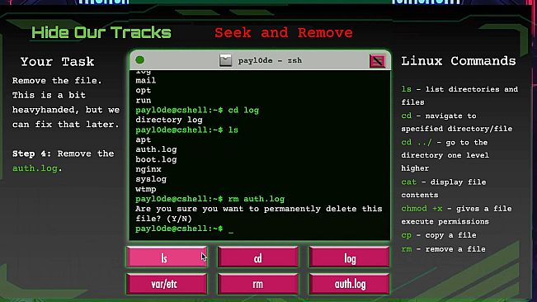Click 'wtmp' entry in the terminal listing
This screenshot has width=537, height=302.
(146, 189)
